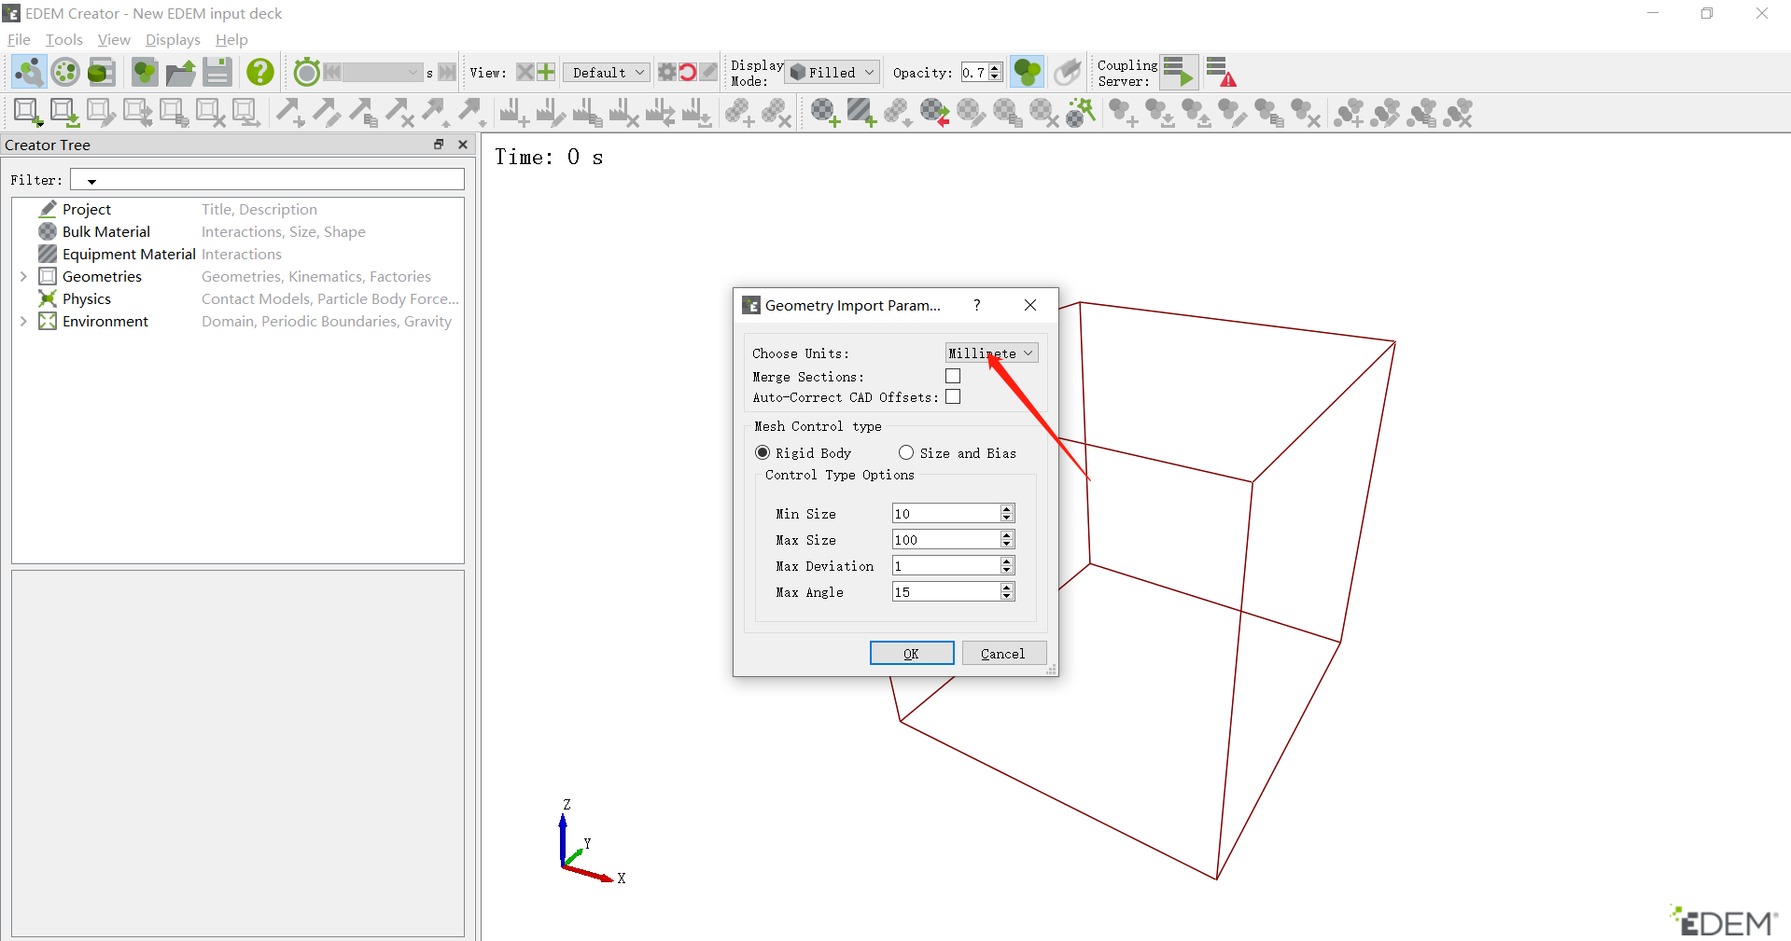Viewport: 1791px width, 941px height.
Task: Open help with the green question mark
Action: coord(260,72)
